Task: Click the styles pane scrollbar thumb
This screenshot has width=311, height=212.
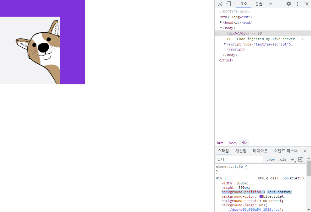Action: [308, 168]
